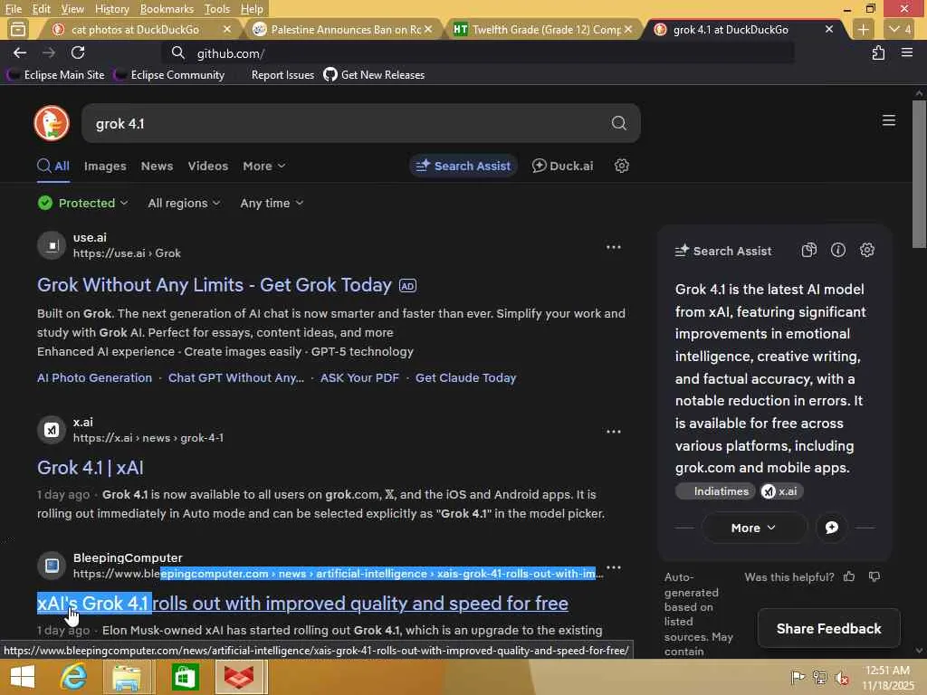Switch to the cat photos at DuckDuckGo tab
This screenshot has width=927, height=695.
[x=135, y=29]
